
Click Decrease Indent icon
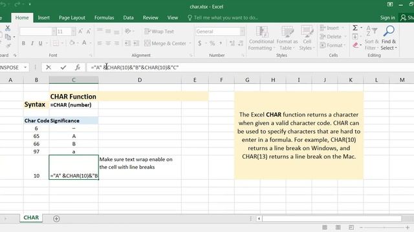coord(127,43)
